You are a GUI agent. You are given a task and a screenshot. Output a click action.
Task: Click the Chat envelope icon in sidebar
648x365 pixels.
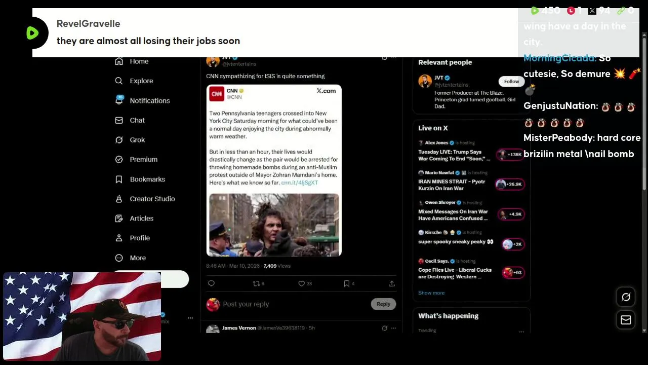119,120
